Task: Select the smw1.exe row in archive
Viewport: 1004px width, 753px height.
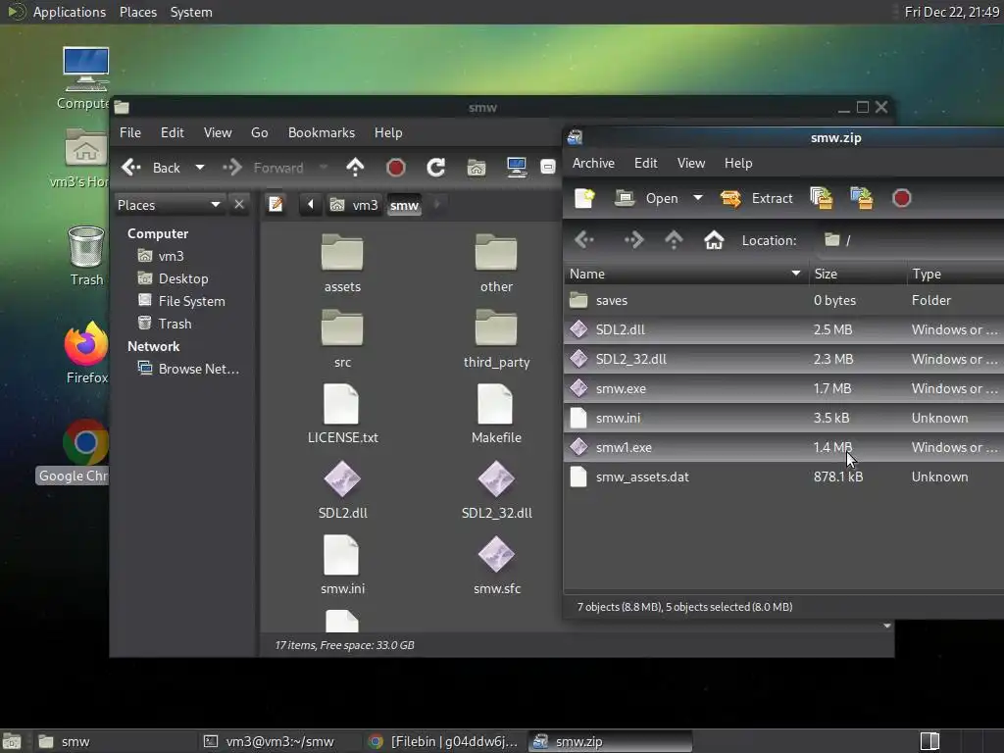Action: pos(783,447)
